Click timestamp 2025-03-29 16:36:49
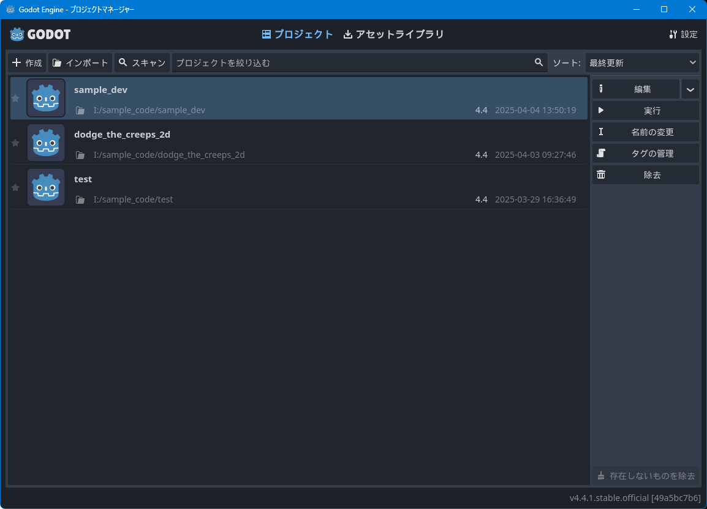The height and width of the screenshot is (509, 707). coord(535,199)
